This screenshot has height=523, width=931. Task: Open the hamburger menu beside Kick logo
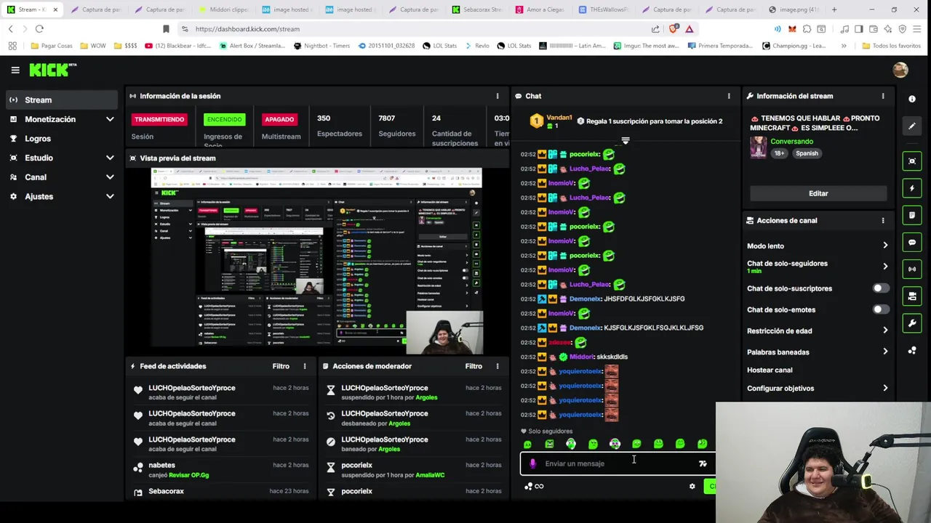15,70
